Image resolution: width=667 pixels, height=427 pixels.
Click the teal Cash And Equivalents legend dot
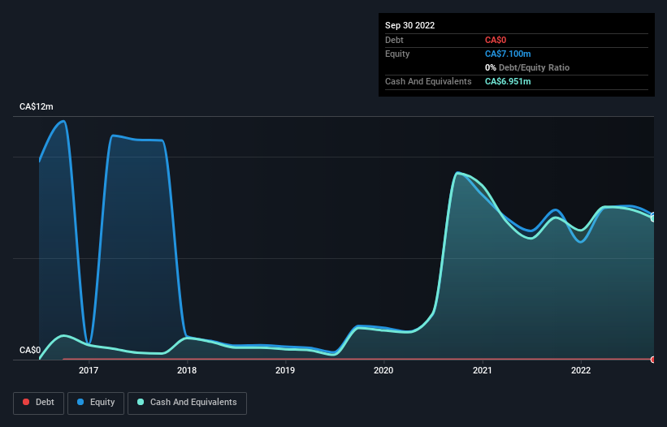(141, 402)
